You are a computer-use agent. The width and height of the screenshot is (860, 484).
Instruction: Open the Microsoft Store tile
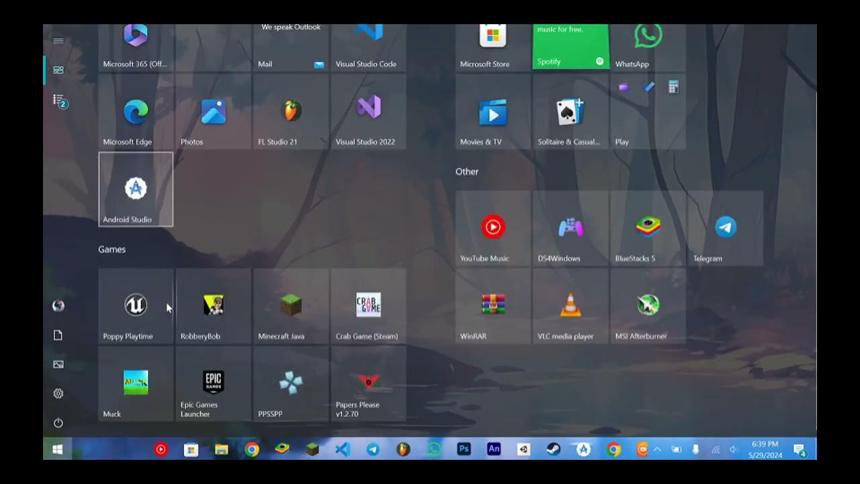coord(492,47)
